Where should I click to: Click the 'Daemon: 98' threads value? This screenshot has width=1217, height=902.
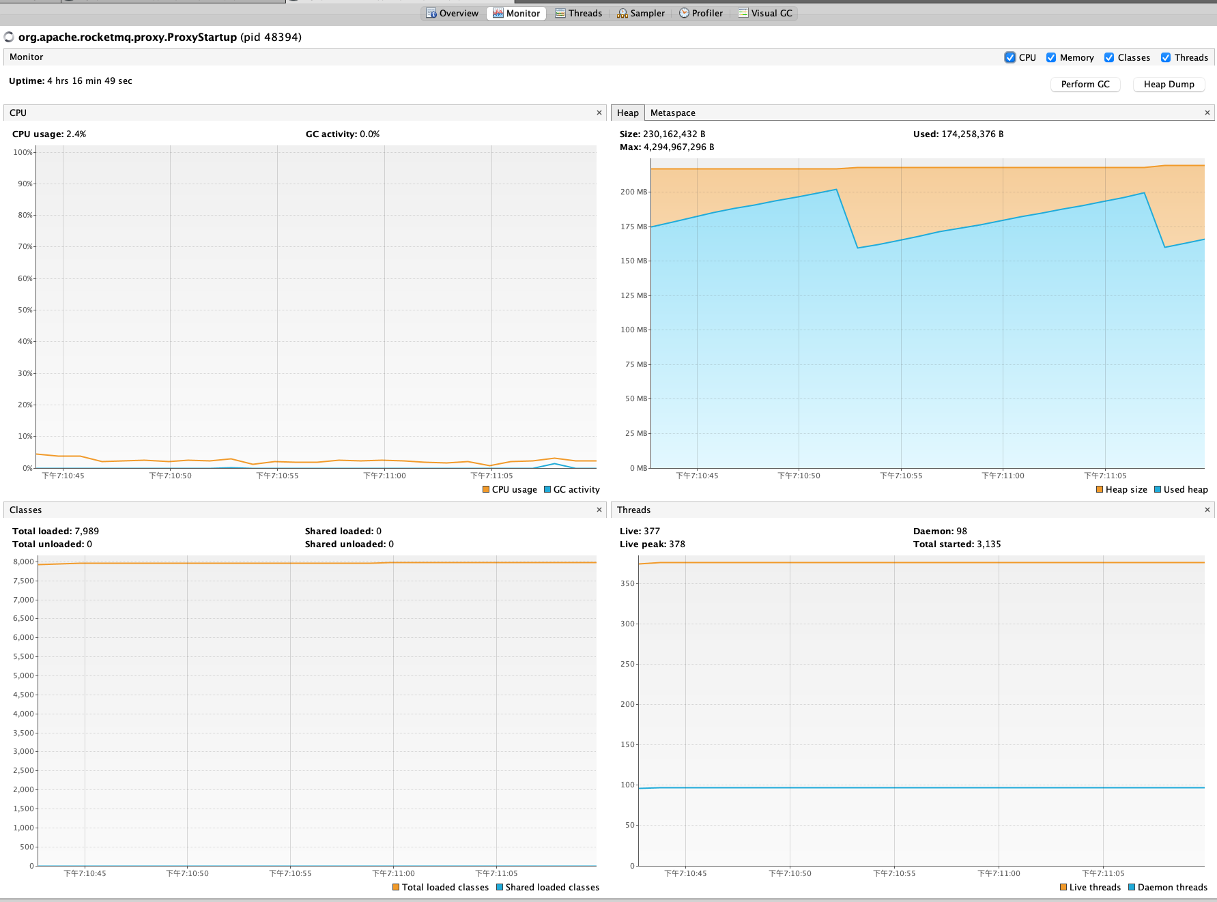click(x=940, y=531)
